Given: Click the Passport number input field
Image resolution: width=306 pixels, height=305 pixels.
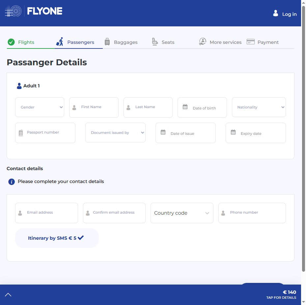Looking at the screenshot, I should (x=45, y=133).
